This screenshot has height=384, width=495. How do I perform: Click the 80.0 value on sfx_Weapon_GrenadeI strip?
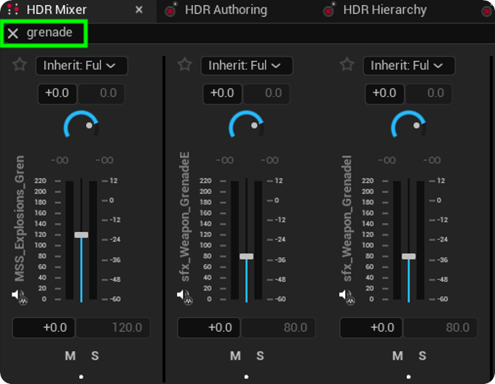pyautogui.click(x=441, y=328)
